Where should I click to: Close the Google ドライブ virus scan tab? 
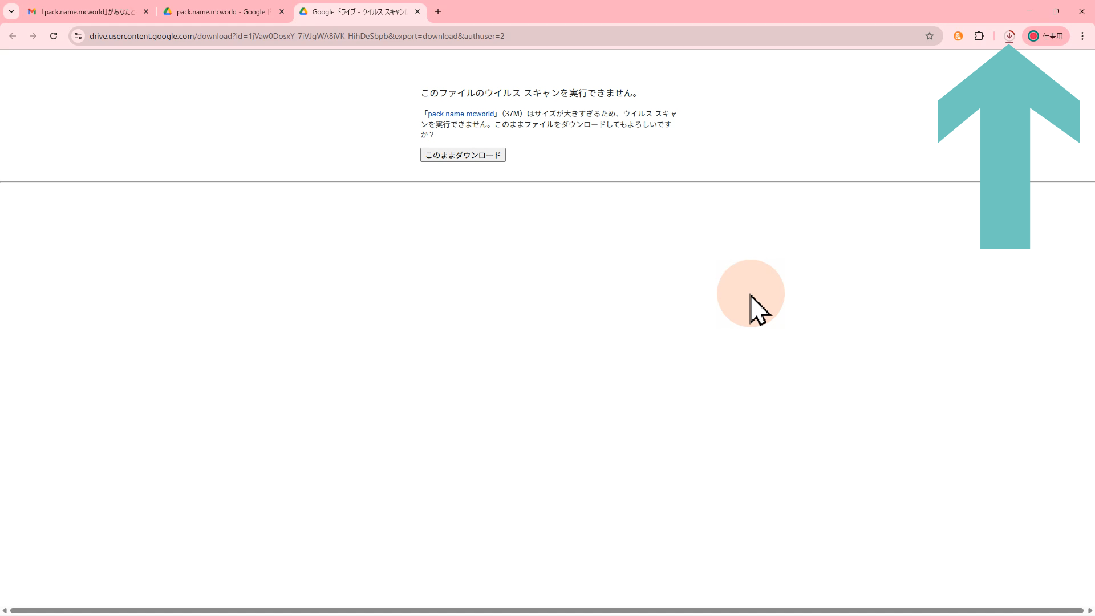click(417, 11)
